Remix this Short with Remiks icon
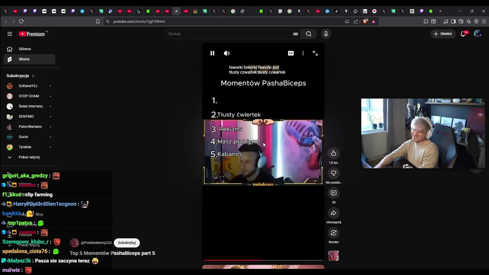489x275 pixels. point(334,233)
